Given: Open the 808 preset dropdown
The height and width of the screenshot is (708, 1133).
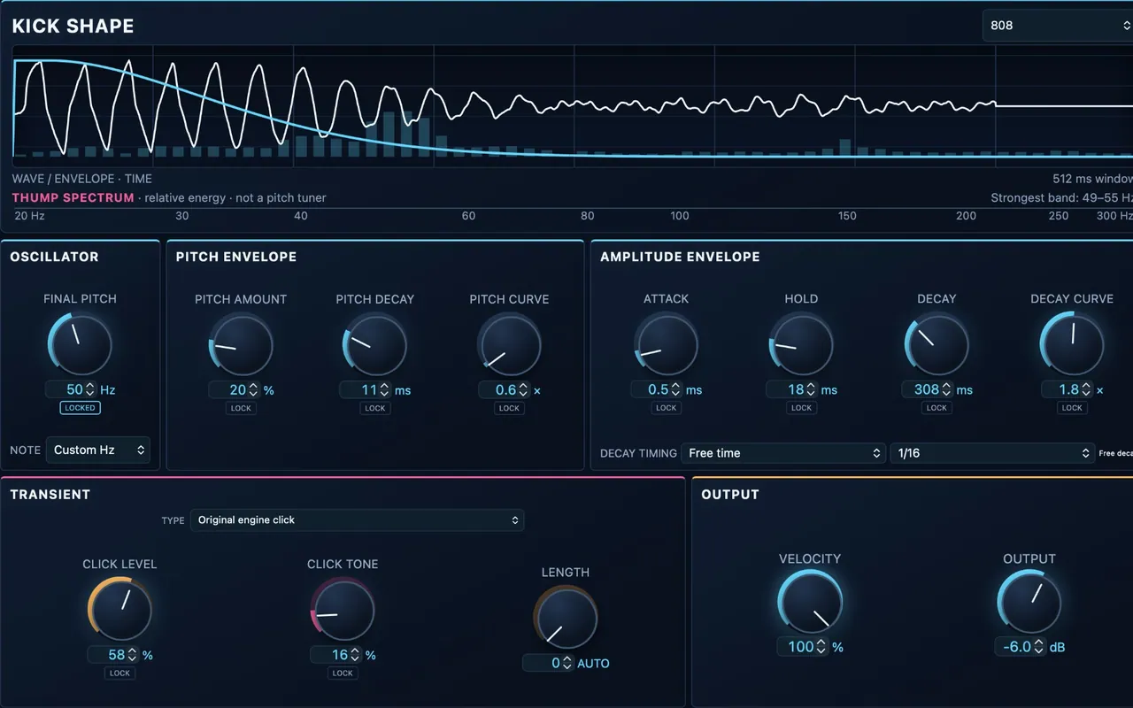Looking at the screenshot, I should pyautogui.click(x=1058, y=26).
